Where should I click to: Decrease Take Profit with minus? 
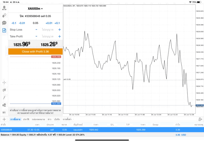36,36
